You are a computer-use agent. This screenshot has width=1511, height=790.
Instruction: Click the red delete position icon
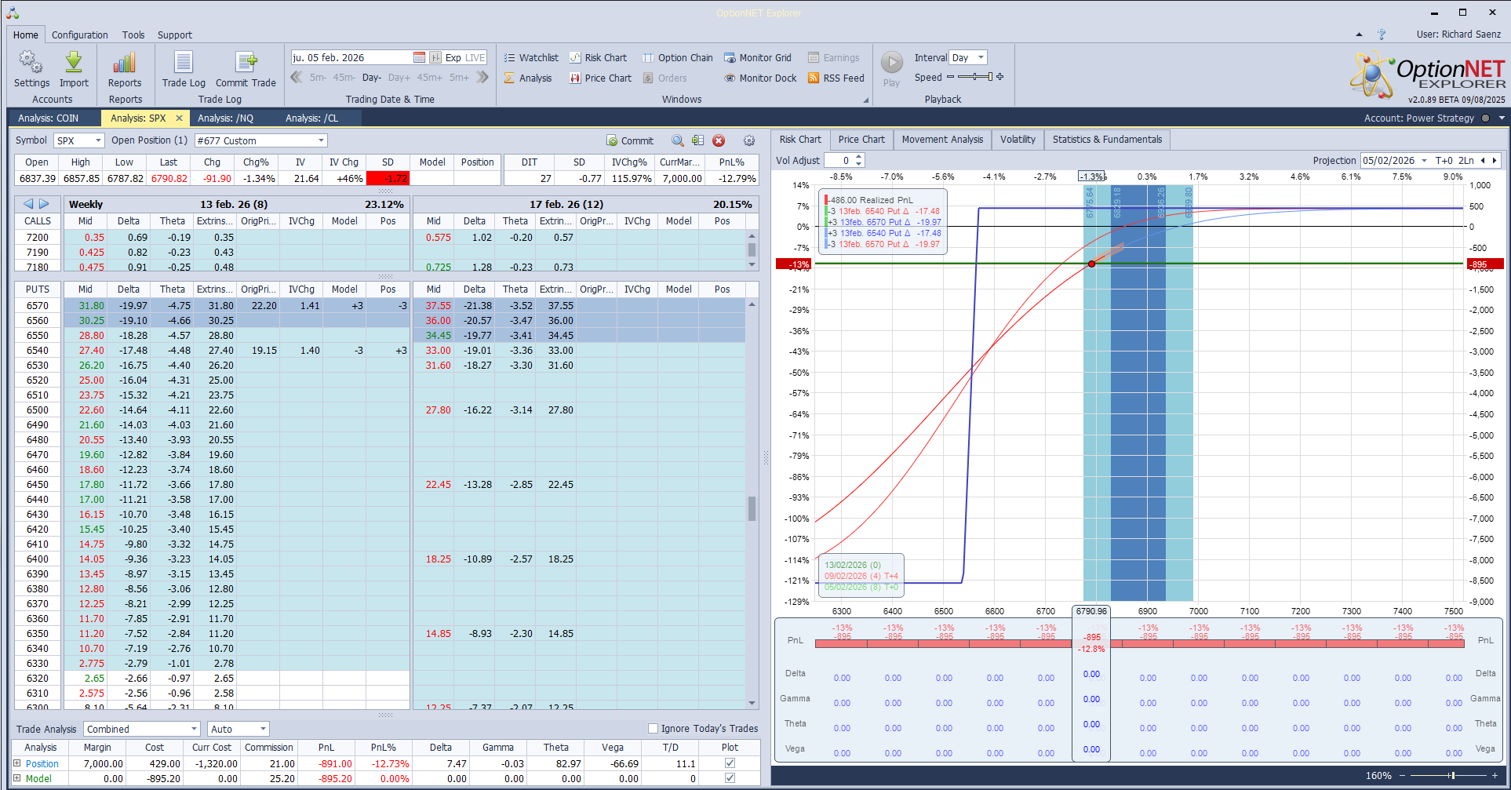[x=719, y=140]
